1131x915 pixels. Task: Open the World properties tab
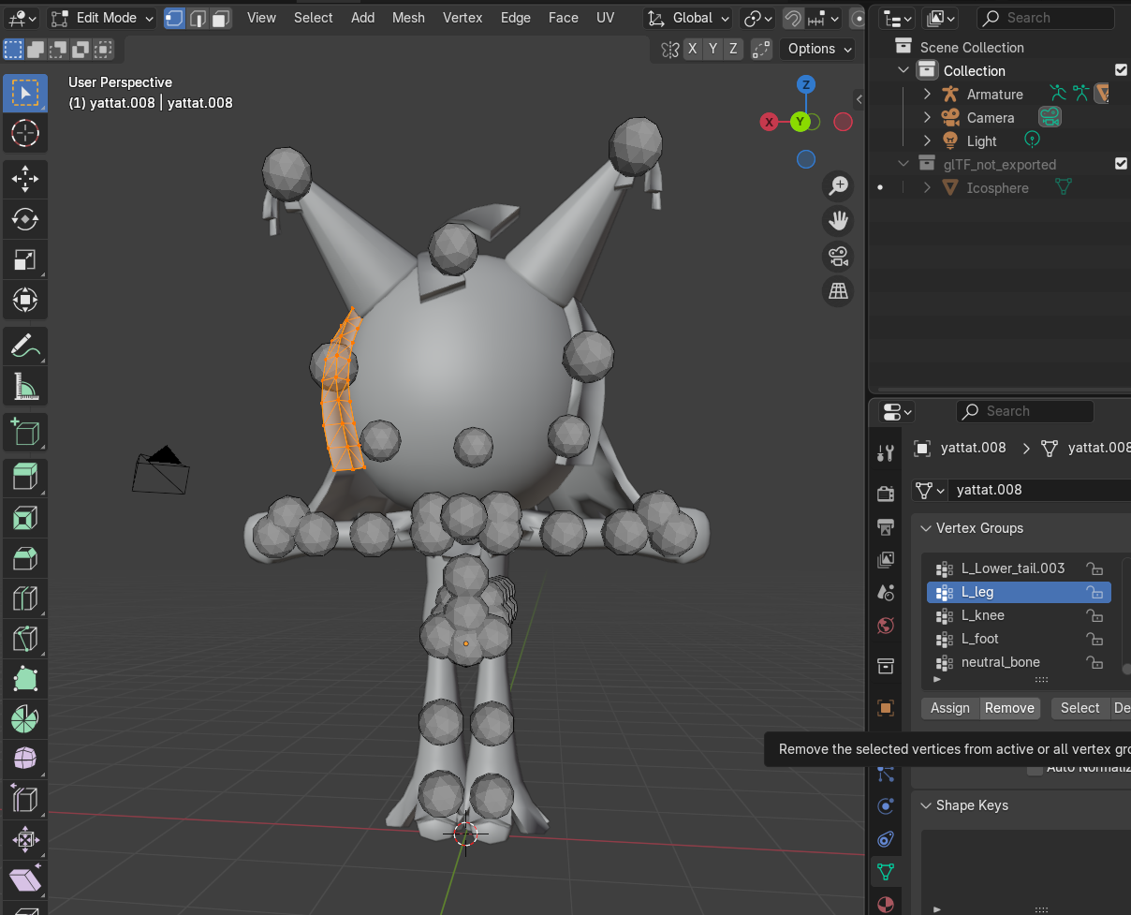(x=886, y=626)
